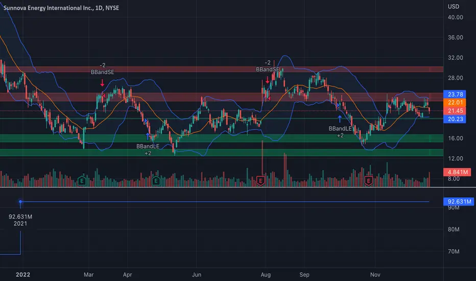Click the Mar label on the time axis
The height and width of the screenshot is (281, 476).
pyautogui.click(x=89, y=275)
